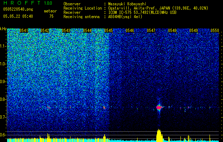Click the 0550 time marker
The height and width of the screenshot is (142, 223).
(x=215, y=31)
